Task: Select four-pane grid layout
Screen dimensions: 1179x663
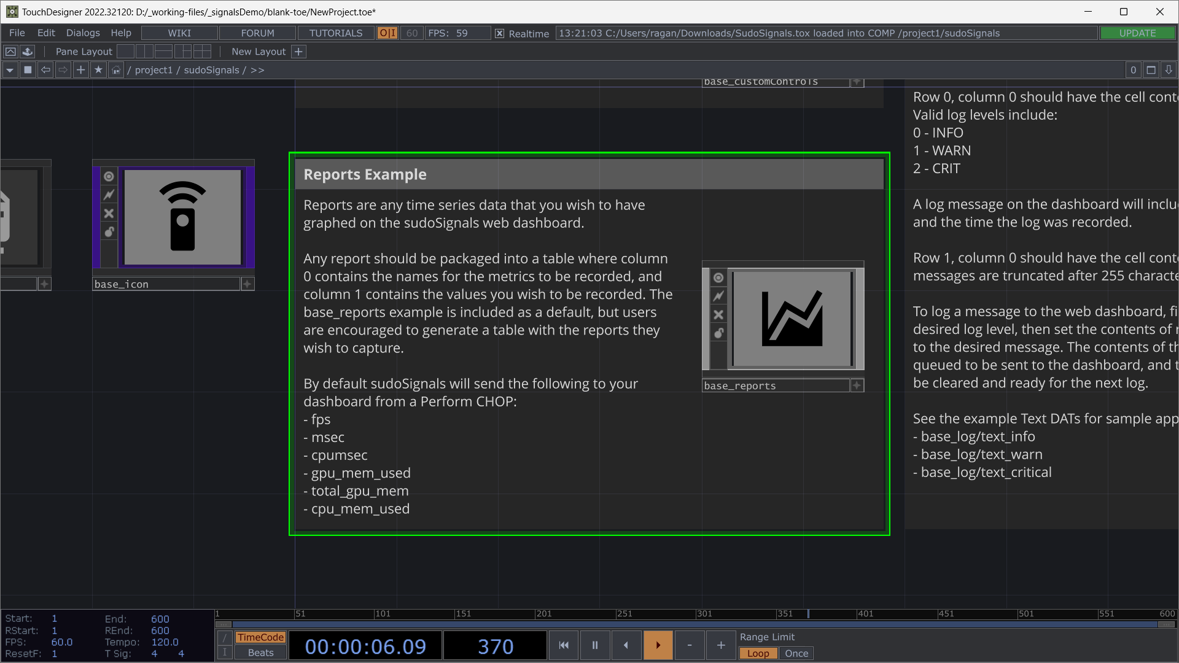Action: [202, 52]
